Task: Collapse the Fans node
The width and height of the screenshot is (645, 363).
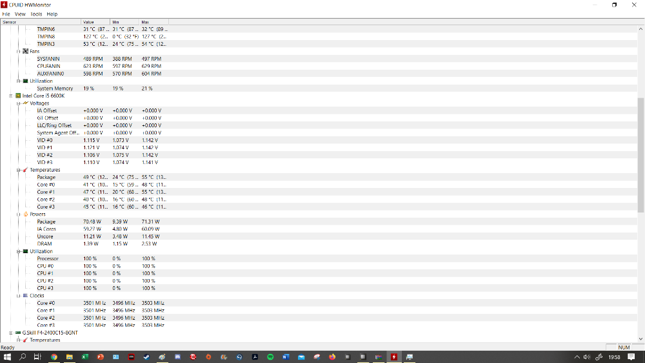Action: point(19,52)
